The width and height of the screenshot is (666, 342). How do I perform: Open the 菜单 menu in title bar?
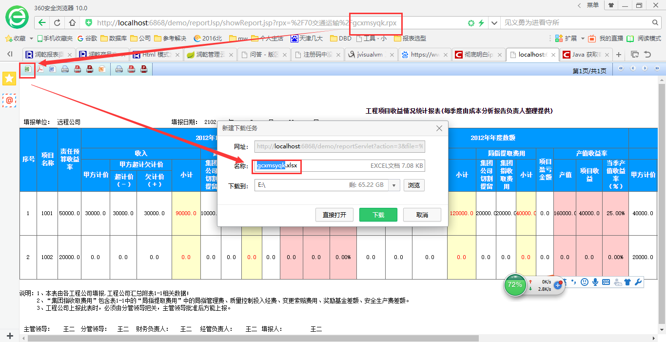coord(592,5)
